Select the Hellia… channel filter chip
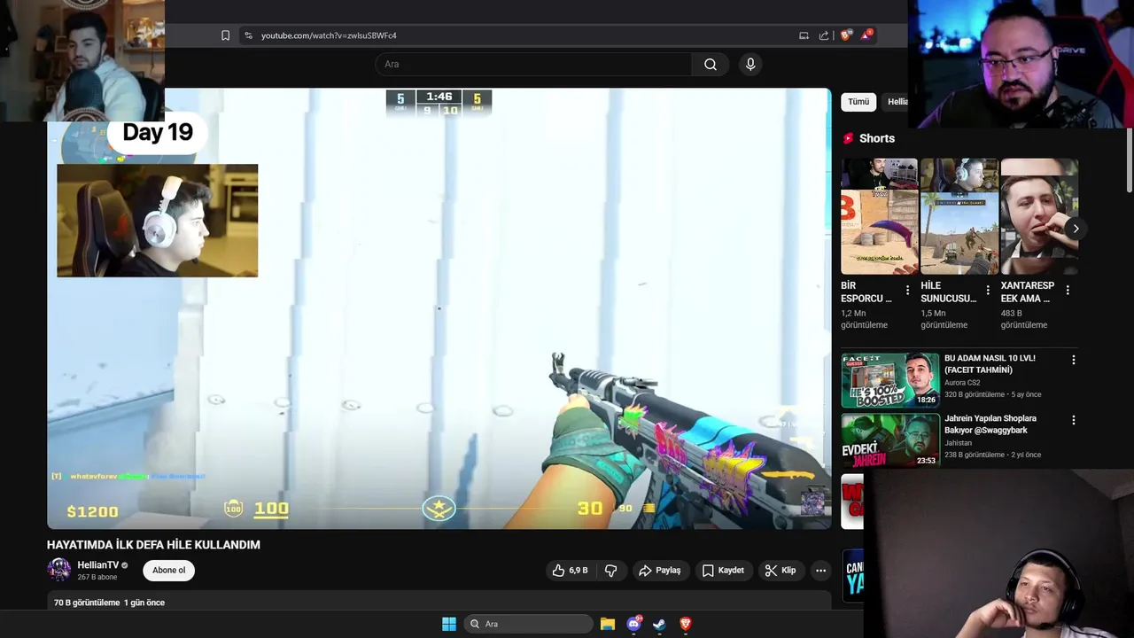Image resolution: width=1134 pixels, height=638 pixels. coord(897,102)
